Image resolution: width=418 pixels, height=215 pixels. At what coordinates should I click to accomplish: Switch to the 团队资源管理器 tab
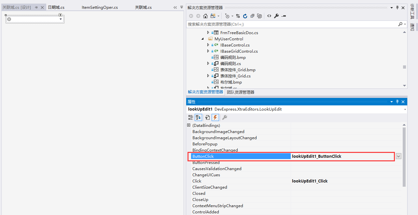[x=240, y=92]
